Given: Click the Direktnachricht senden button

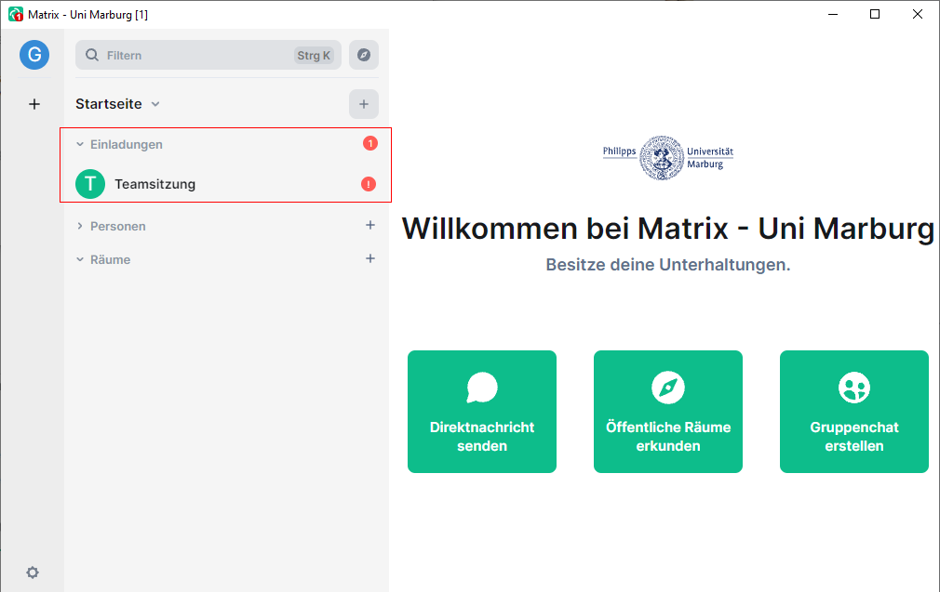Looking at the screenshot, I should tap(482, 412).
